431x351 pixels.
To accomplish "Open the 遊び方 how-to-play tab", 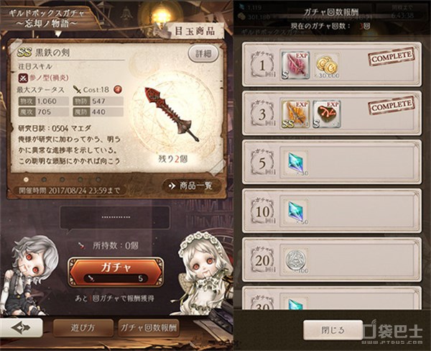I will pyautogui.click(x=83, y=327).
